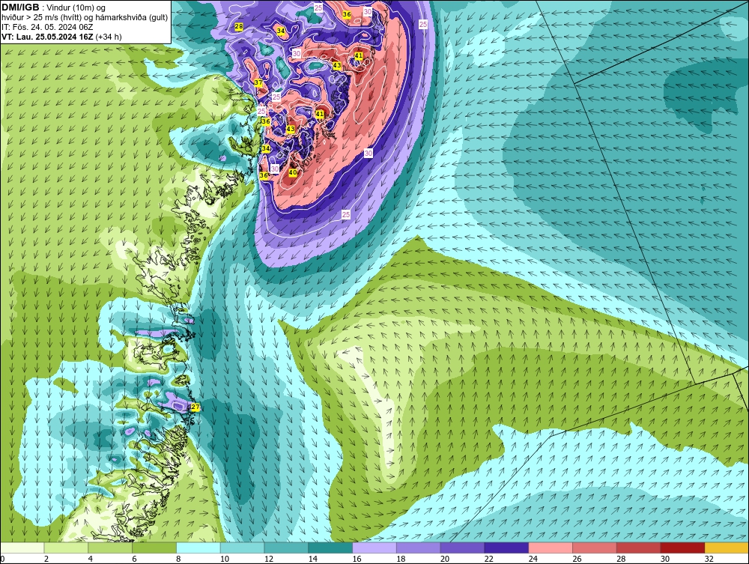The width and height of the screenshot is (749, 564).
Task: Click legend scale value 18
Action: [x=400, y=559]
